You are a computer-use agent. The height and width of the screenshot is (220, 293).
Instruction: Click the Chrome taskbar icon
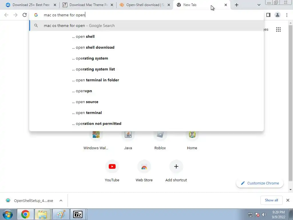[x=25, y=214]
